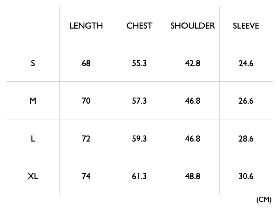Click the sleeve value 24.6
278x208 pixels.
click(x=246, y=63)
